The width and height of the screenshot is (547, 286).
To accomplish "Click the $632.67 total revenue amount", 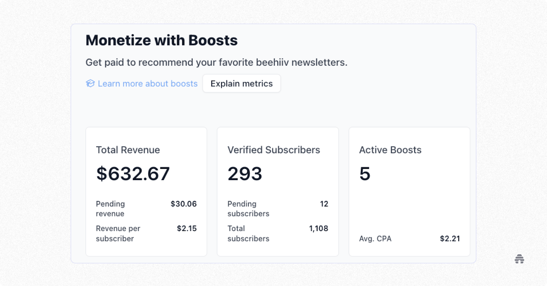I will pos(133,174).
